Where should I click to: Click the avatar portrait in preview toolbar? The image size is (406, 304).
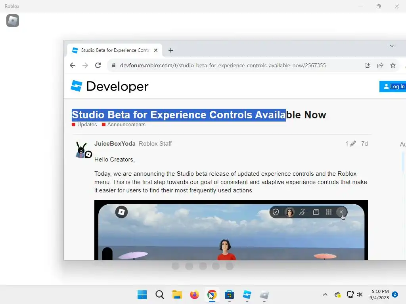[x=289, y=212]
